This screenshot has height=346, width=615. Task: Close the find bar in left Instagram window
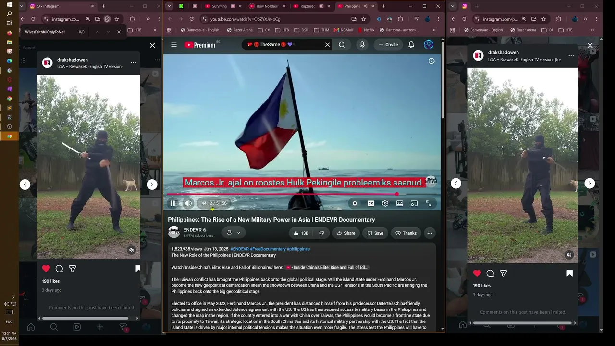[x=119, y=32]
